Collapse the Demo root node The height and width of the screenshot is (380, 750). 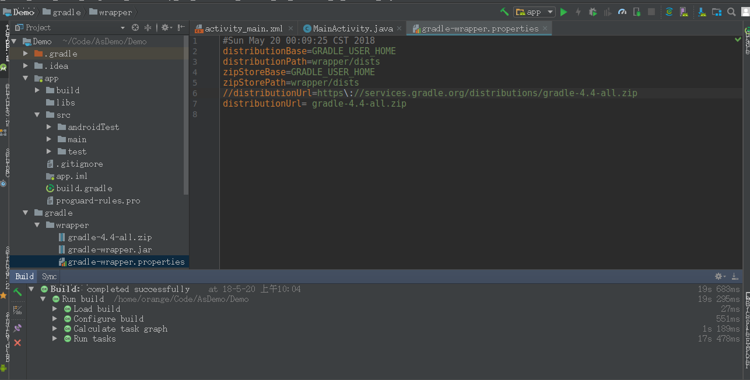point(14,41)
